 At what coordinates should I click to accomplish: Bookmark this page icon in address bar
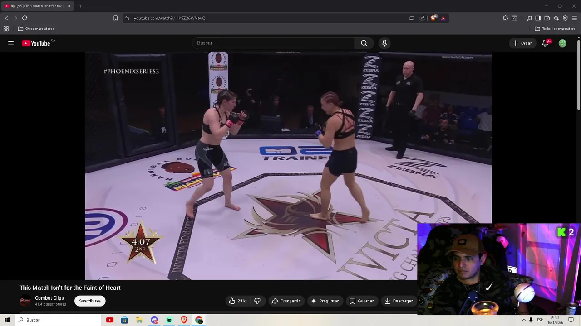(x=115, y=18)
